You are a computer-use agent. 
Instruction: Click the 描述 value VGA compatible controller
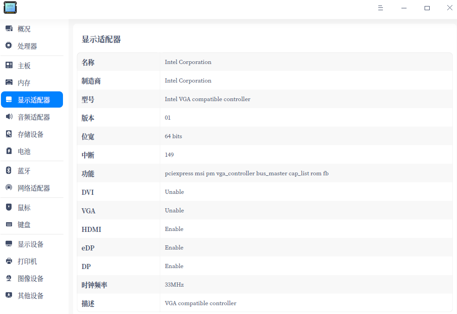coord(200,303)
